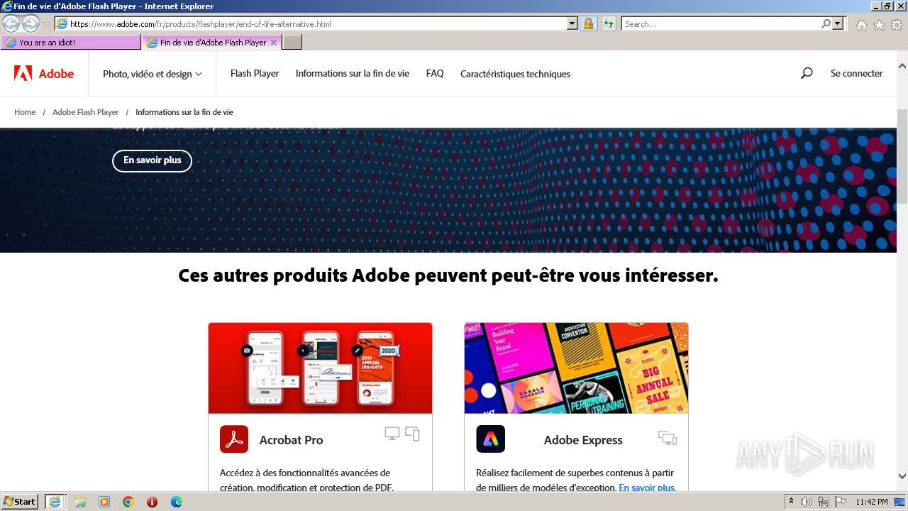Click the network tray icon

pyautogui.click(x=823, y=502)
